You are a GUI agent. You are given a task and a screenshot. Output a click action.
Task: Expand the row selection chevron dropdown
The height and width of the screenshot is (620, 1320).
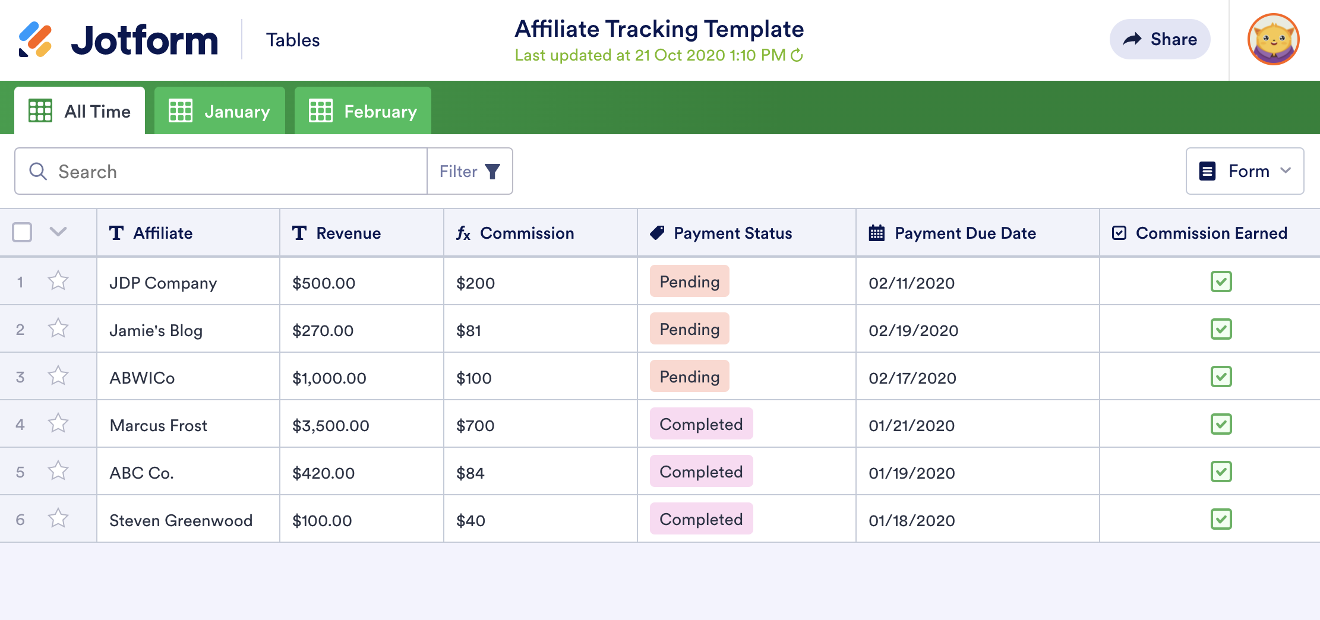tap(58, 232)
